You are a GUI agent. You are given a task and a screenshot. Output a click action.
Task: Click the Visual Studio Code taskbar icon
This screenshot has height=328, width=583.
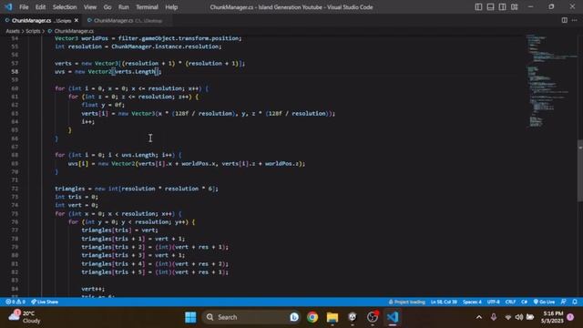point(393,317)
